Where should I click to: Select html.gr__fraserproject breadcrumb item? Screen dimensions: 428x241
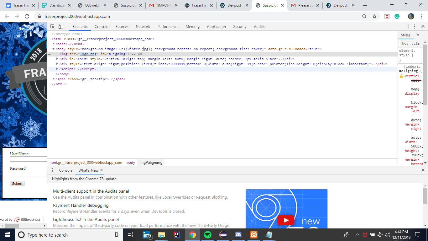pyautogui.click(x=86, y=163)
